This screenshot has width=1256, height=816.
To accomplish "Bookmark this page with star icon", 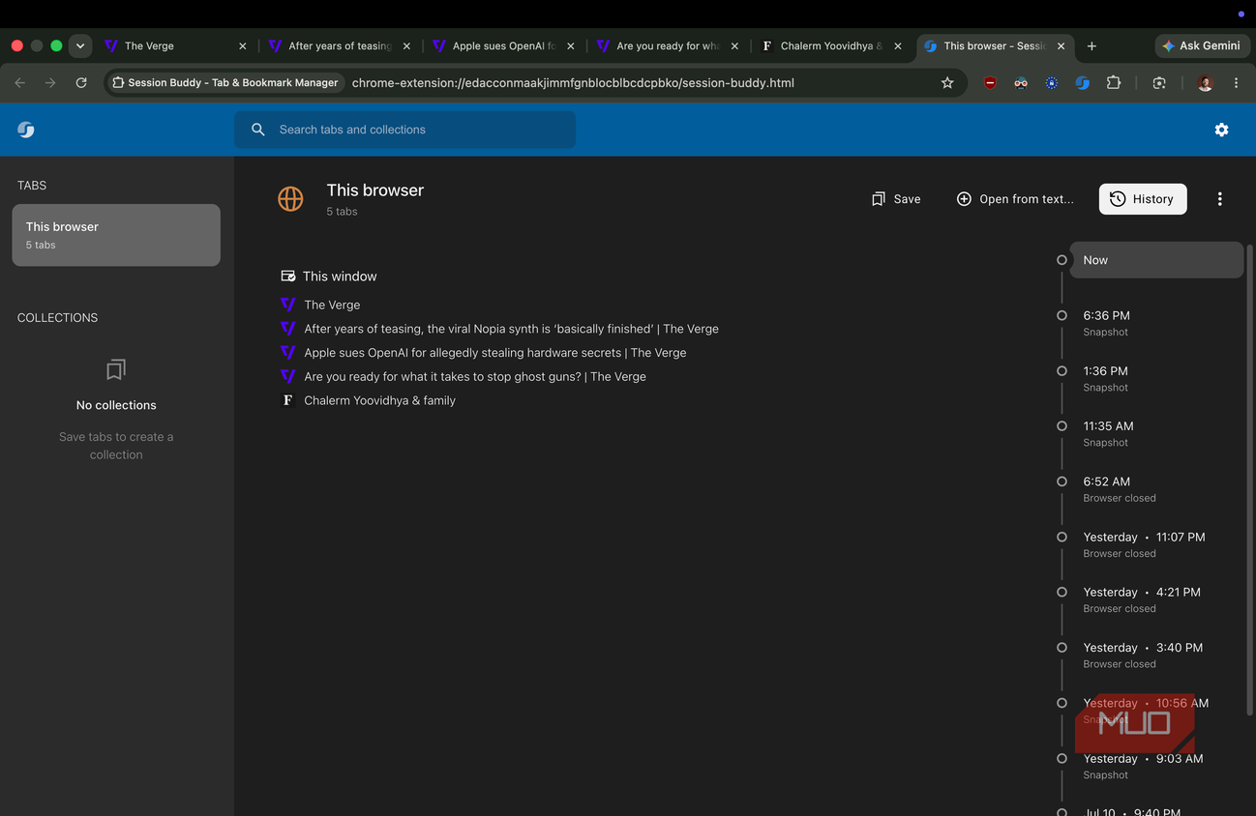I will point(947,83).
